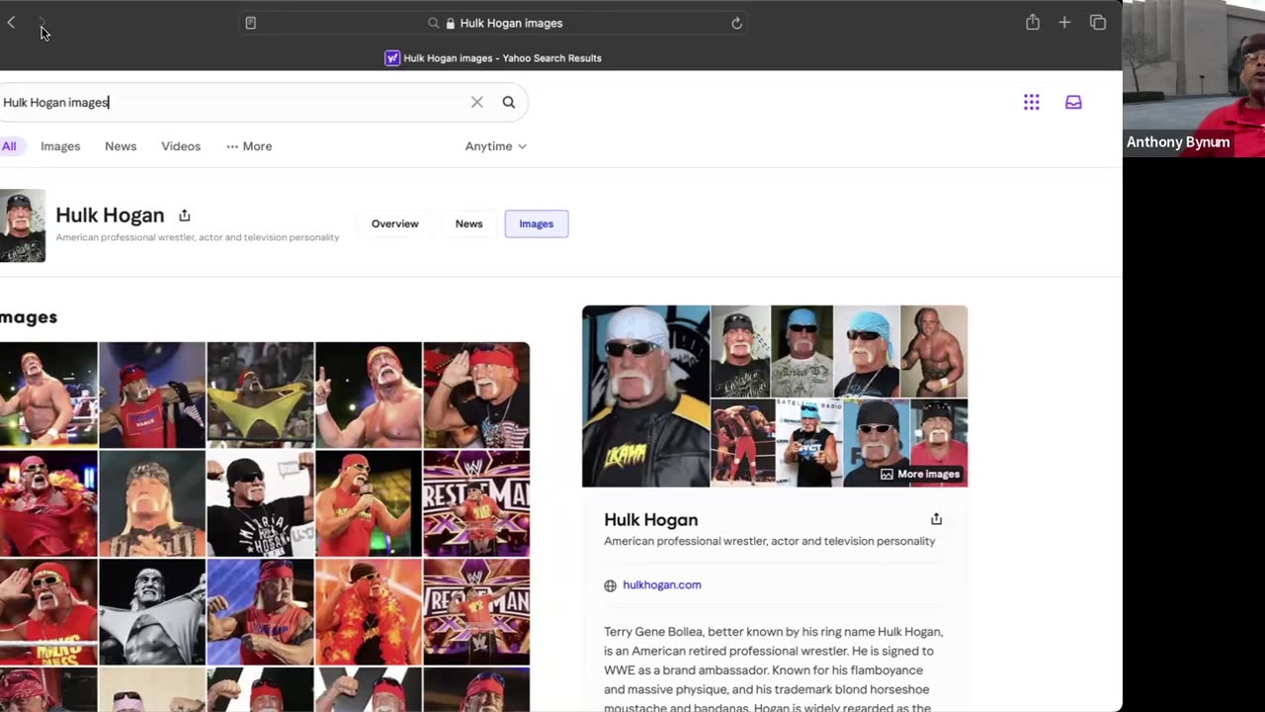Open the Anytime time filter dropdown
The height and width of the screenshot is (712, 1265).
pyautogui.click(x=496, y=146)
